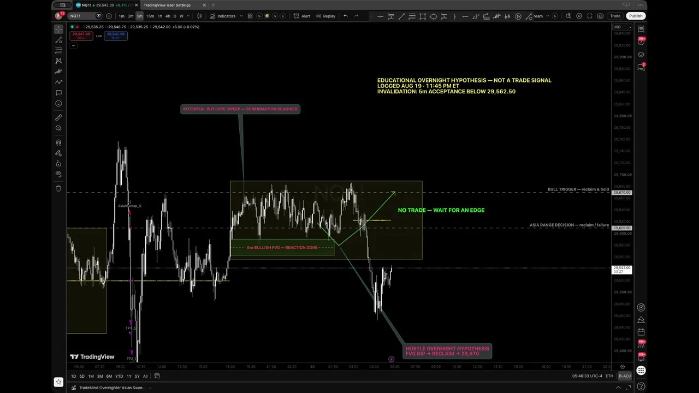Select the trend line drawing tool
699x393 pixels.
(x=58, y=40)
